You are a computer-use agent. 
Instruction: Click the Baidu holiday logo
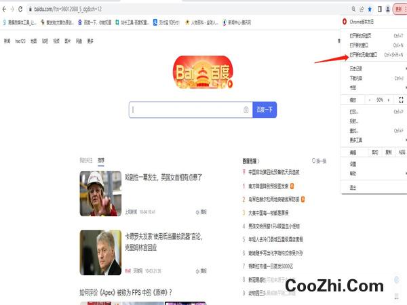(x=203, y=73)
